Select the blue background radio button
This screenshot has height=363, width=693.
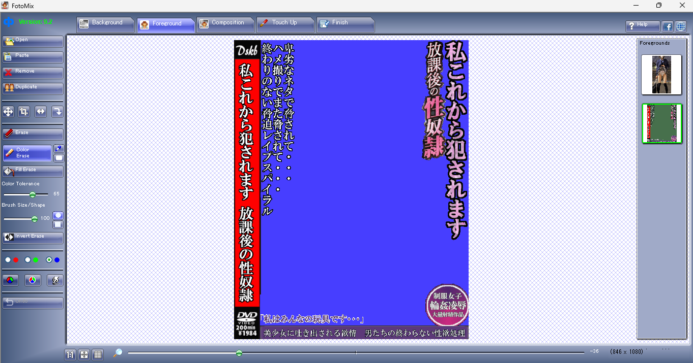tap(49, 260)
